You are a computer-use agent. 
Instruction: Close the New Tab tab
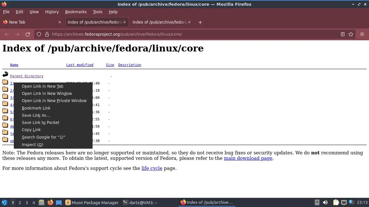60,22
